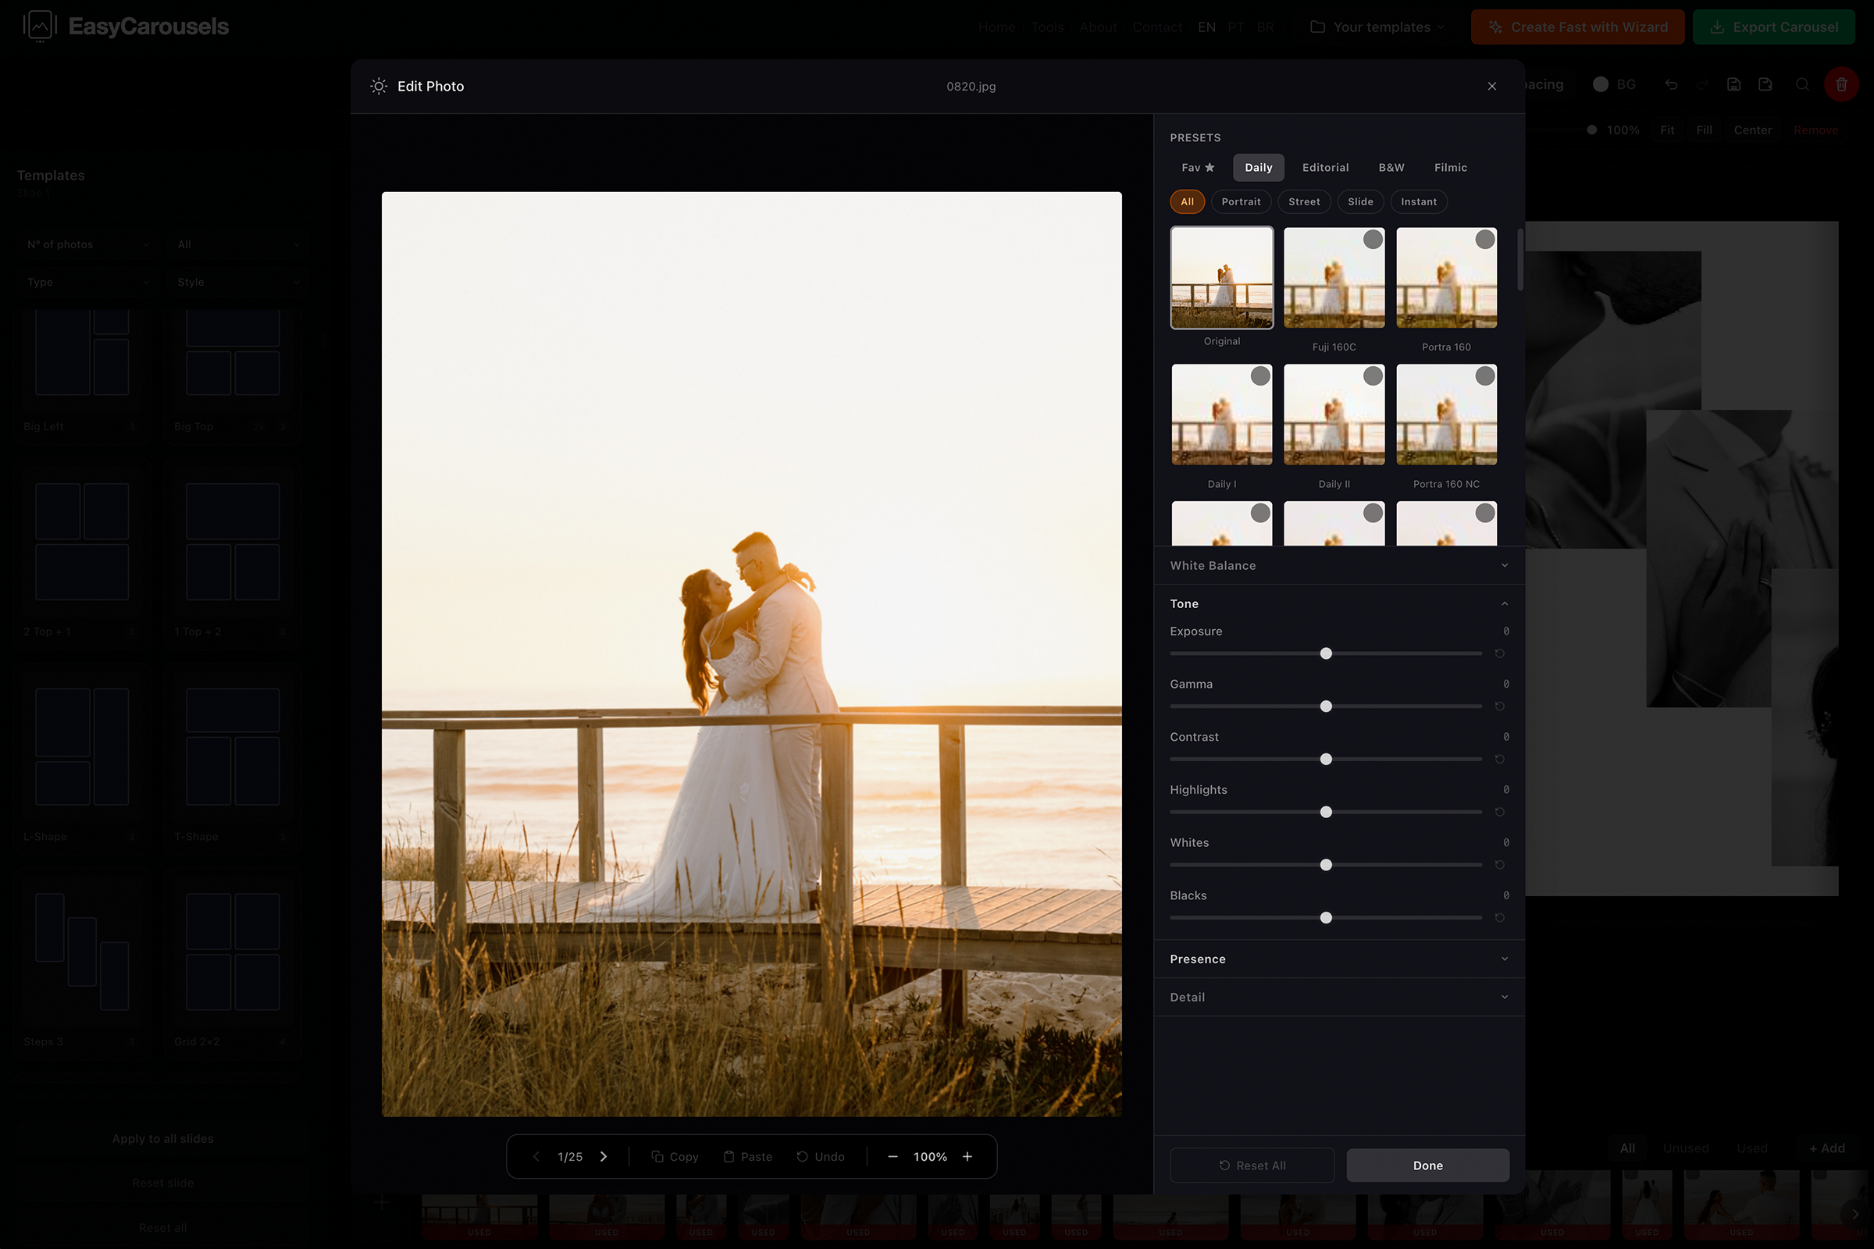Viewport: 1874px width, 1249px height.
Task: Click Create Fast with Wizard
Action: [1577, 27]
